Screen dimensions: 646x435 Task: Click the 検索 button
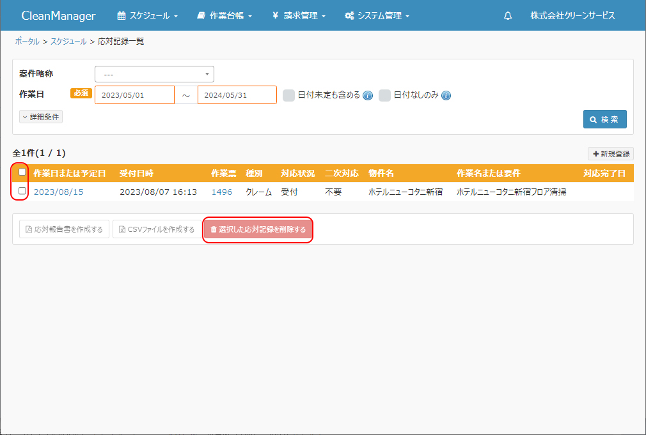tap(604, 119)
